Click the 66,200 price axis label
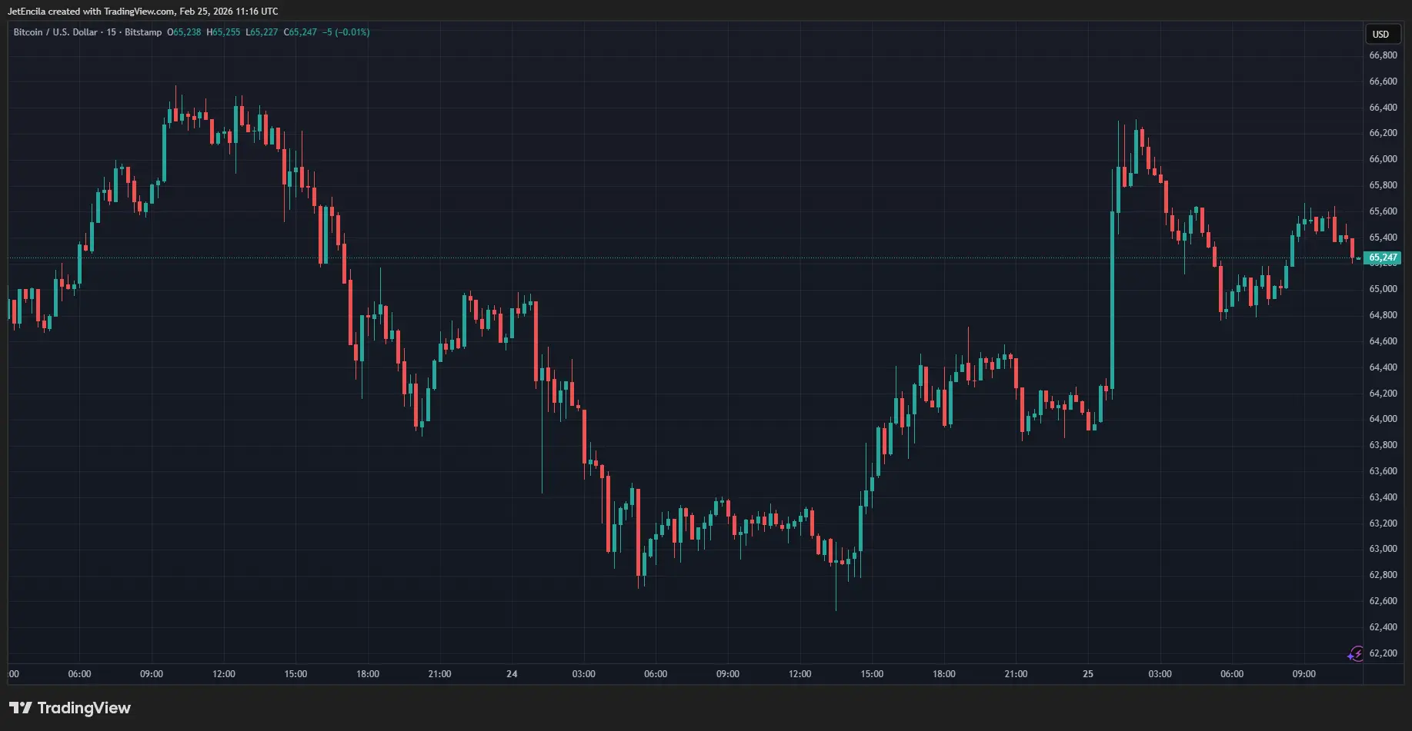 (x=1383, y=133)
